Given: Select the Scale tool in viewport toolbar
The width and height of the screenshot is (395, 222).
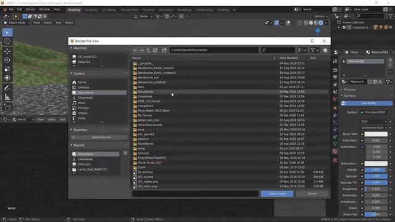Looking at the screenshot, I should 7,68.
